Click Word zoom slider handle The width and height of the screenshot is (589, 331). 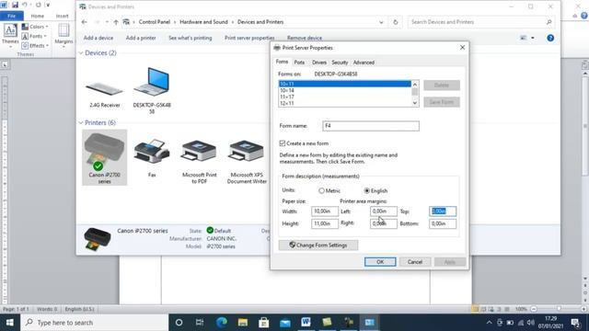[559, 309]
